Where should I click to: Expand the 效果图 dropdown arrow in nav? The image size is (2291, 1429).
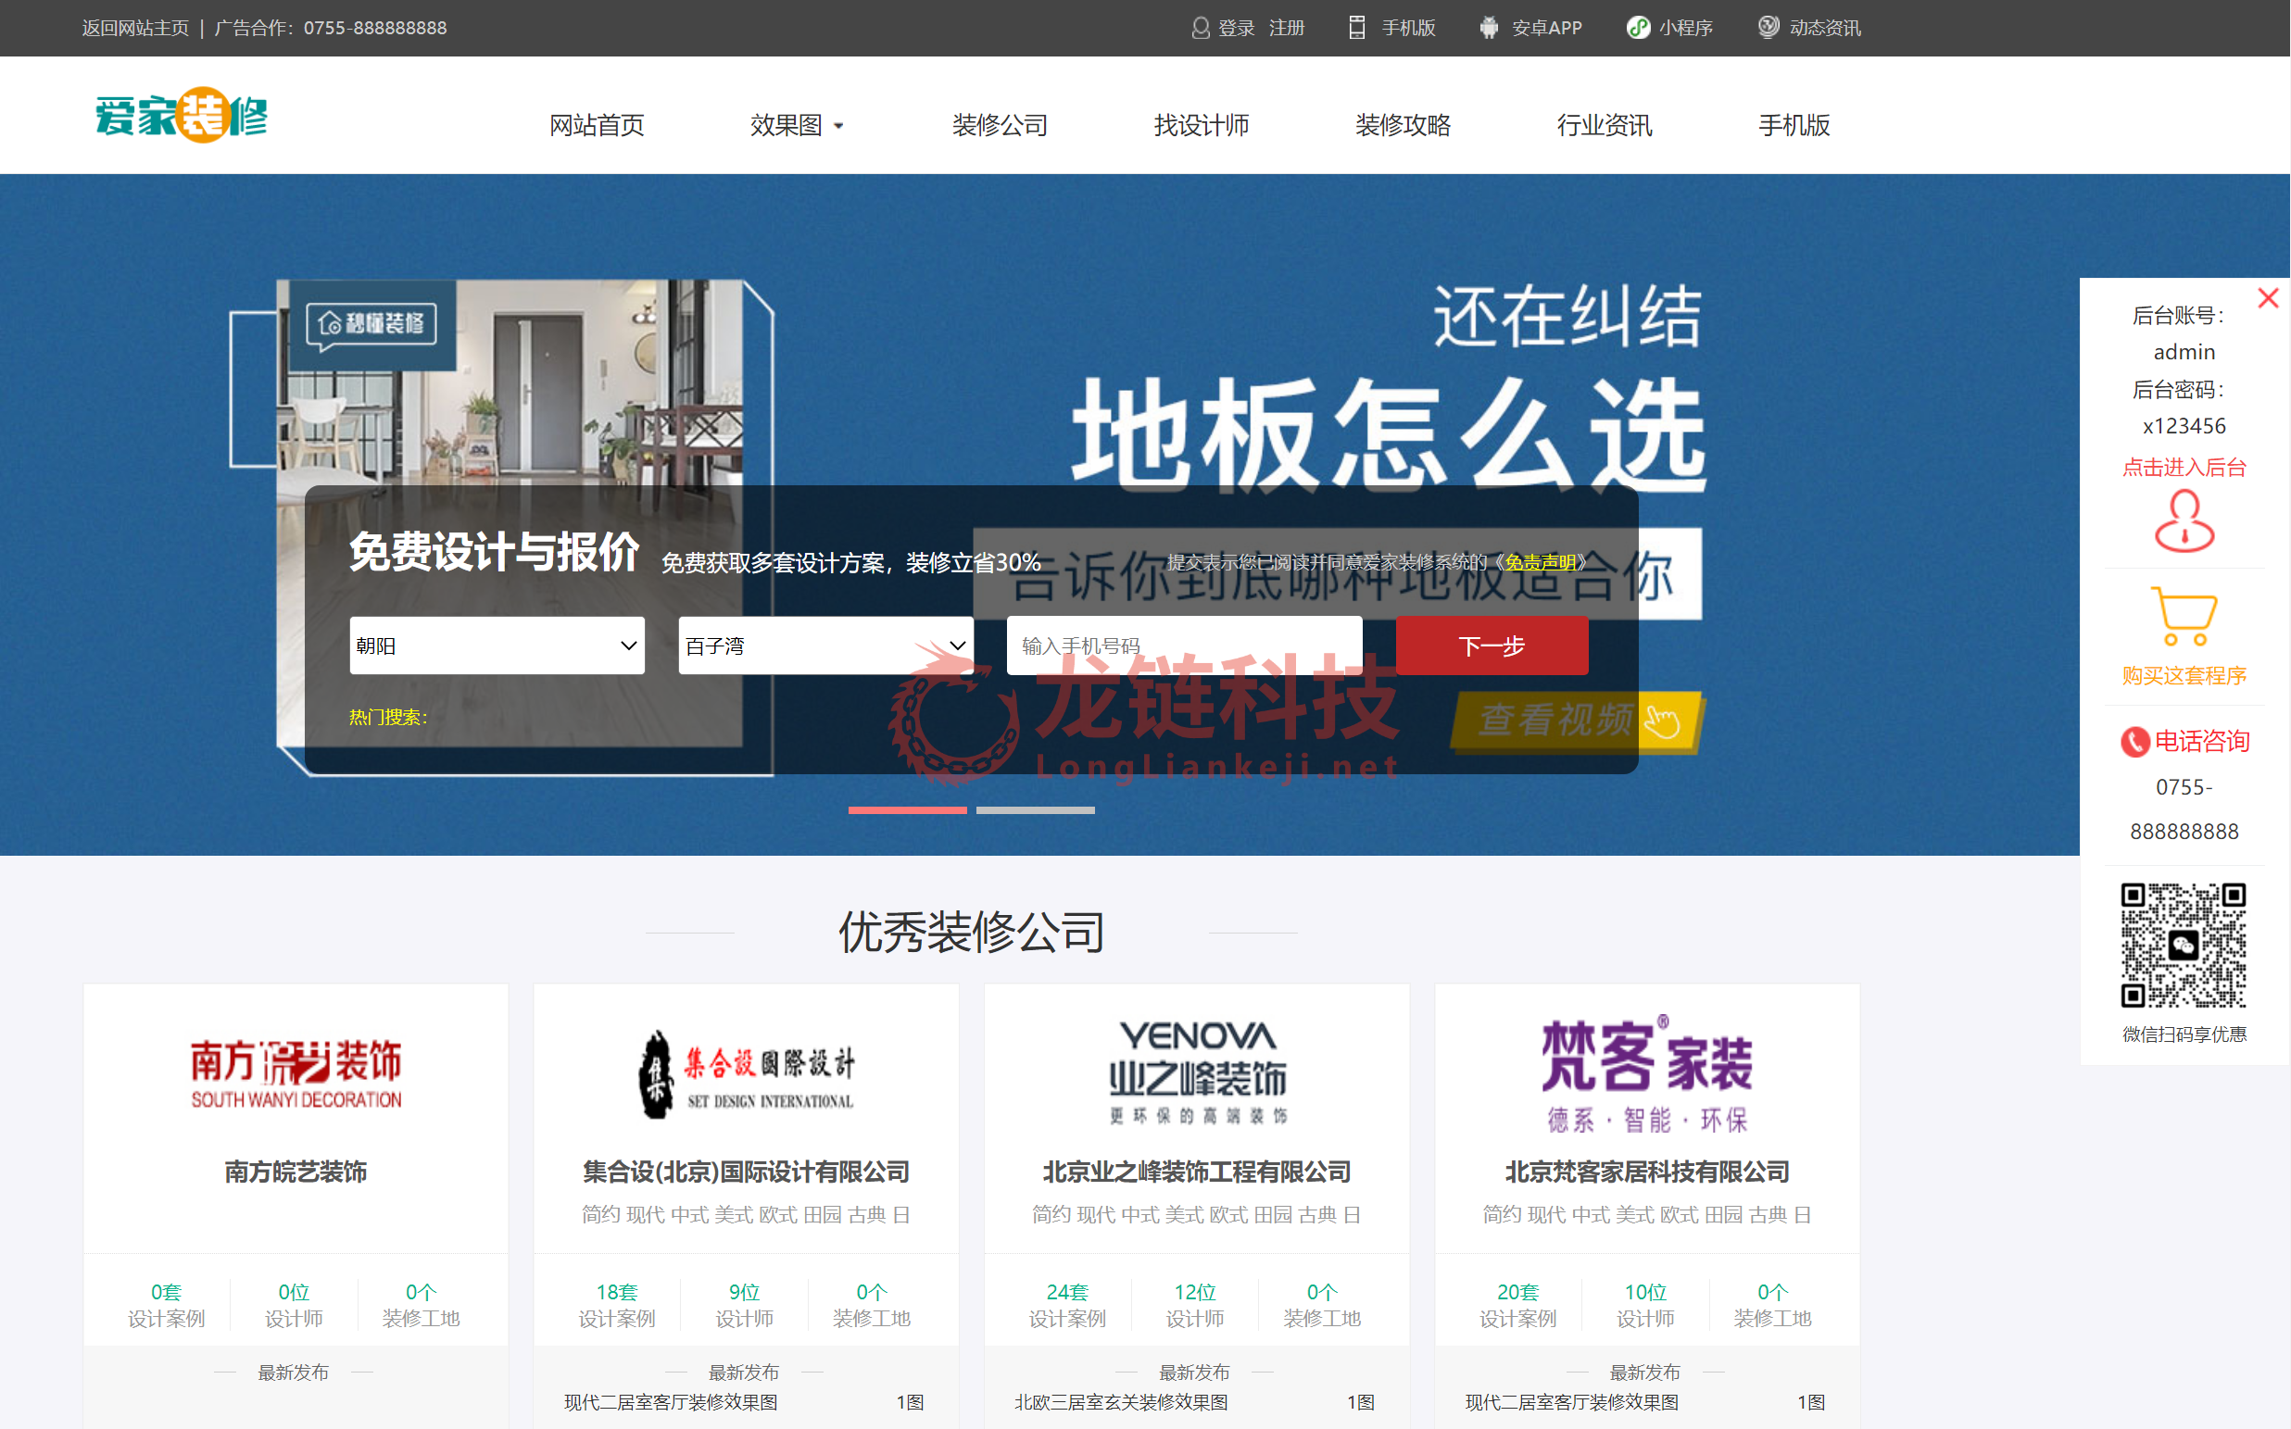[838, 126]
